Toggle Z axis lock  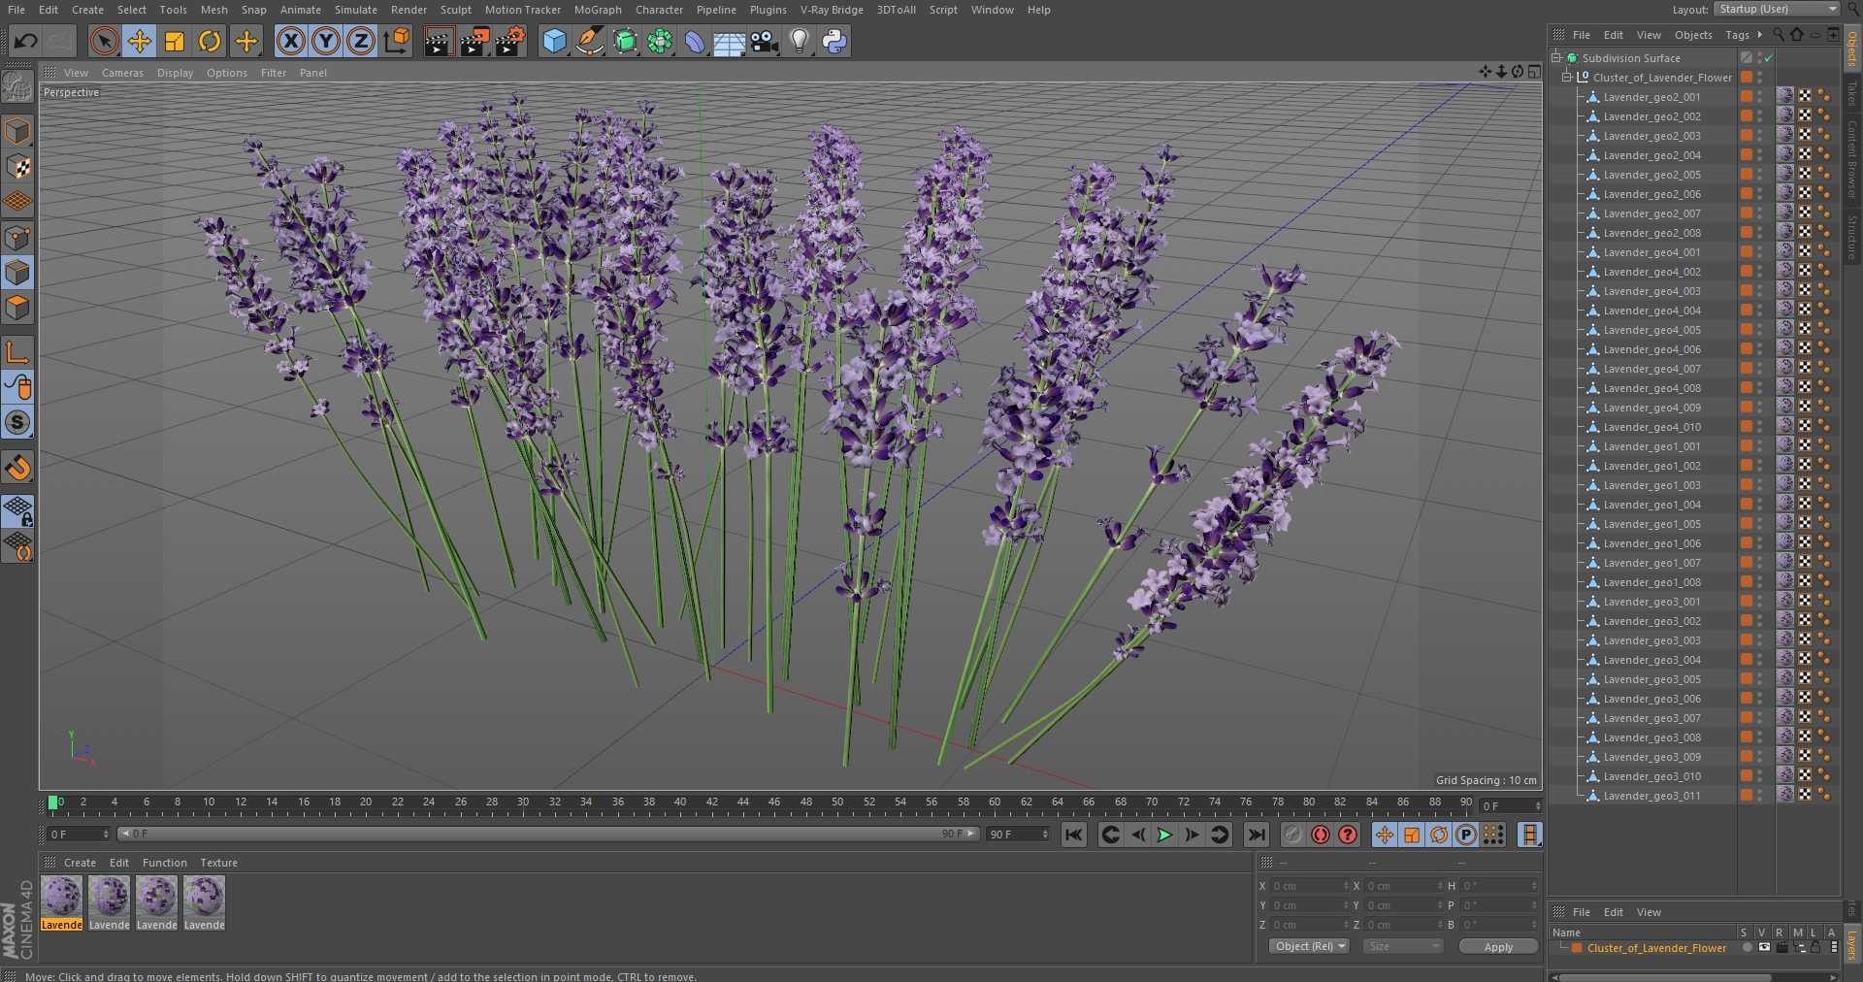[x=361, y=41]
